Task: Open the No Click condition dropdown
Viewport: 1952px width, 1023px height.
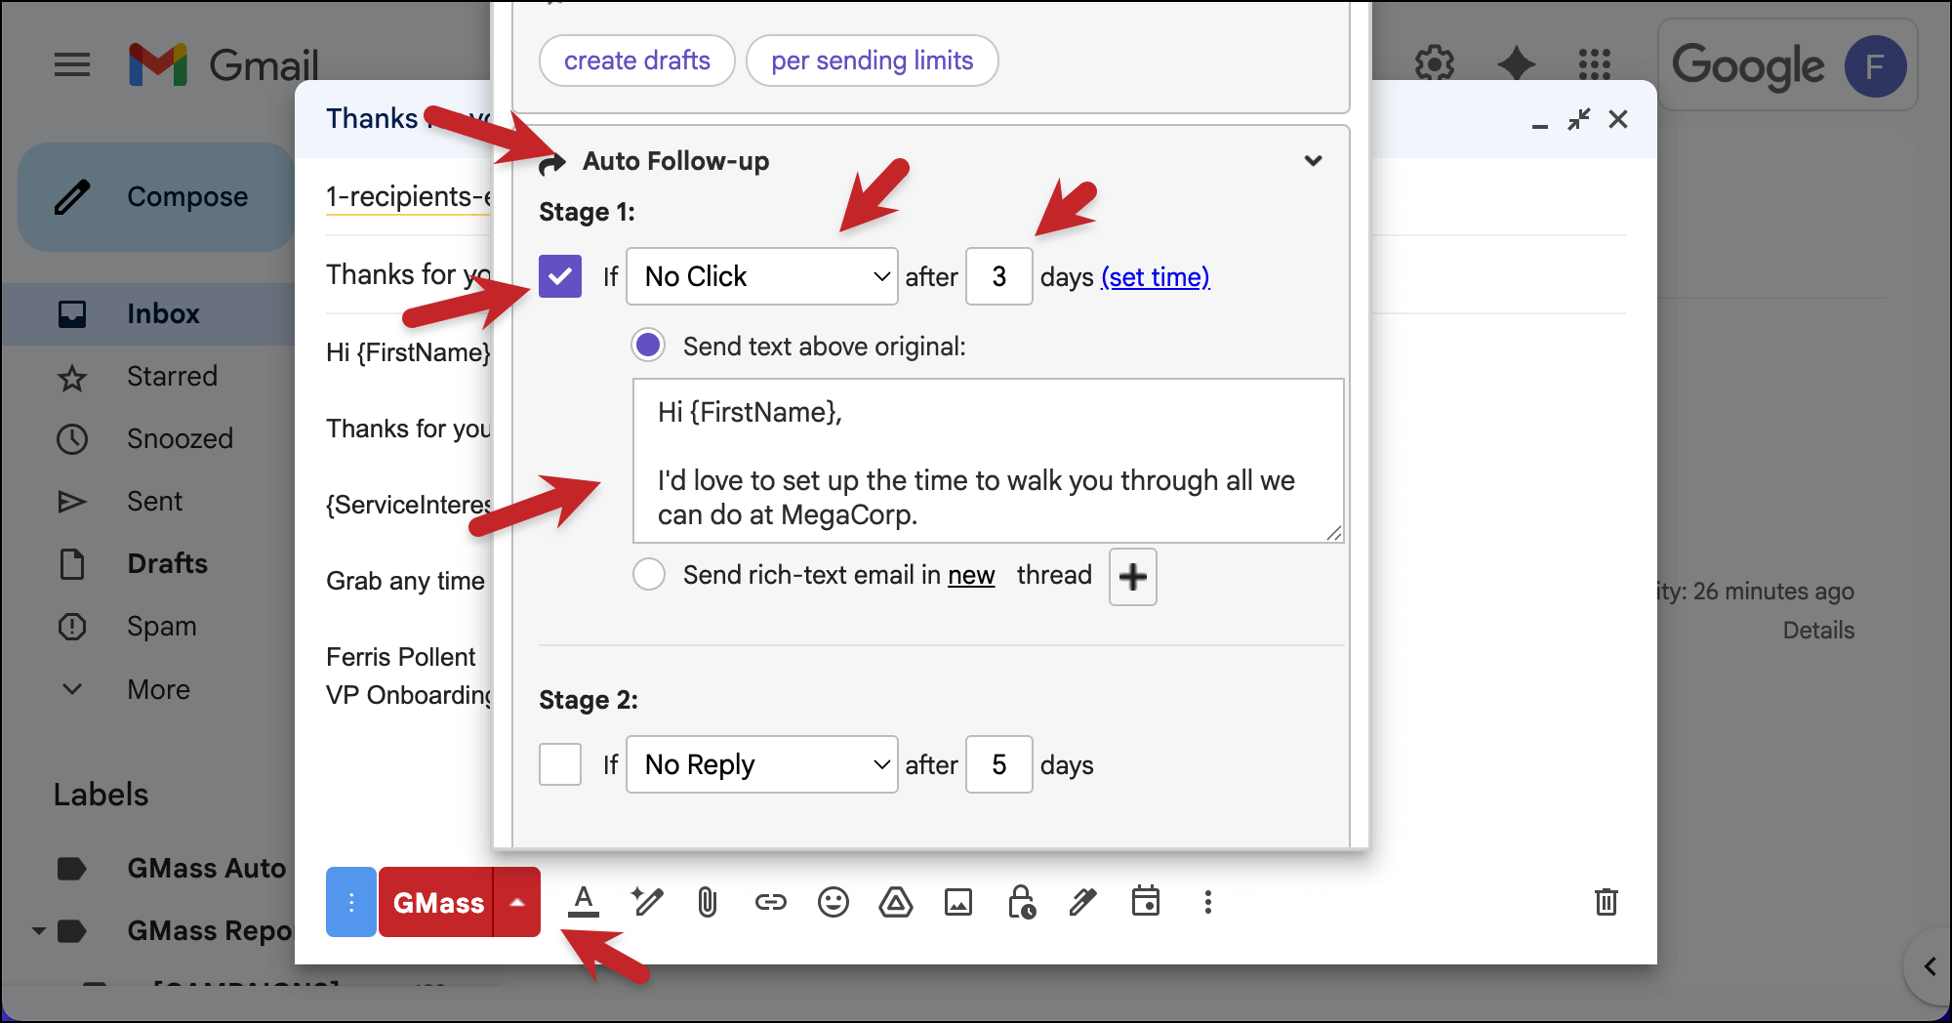Action: click(x=761, y=276)
